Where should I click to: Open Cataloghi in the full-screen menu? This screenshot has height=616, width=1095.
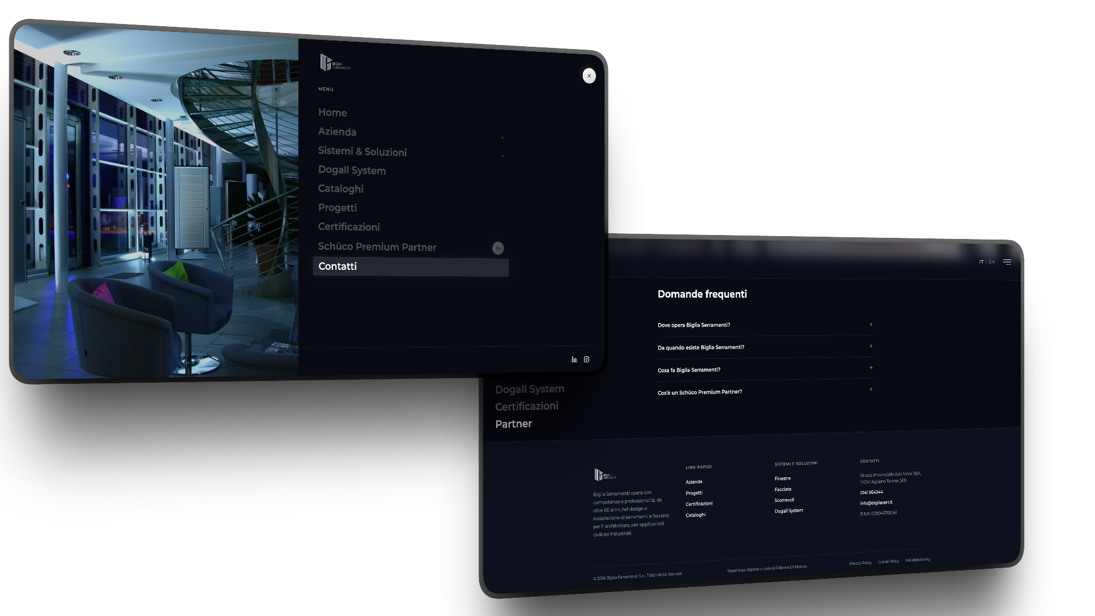340,189
